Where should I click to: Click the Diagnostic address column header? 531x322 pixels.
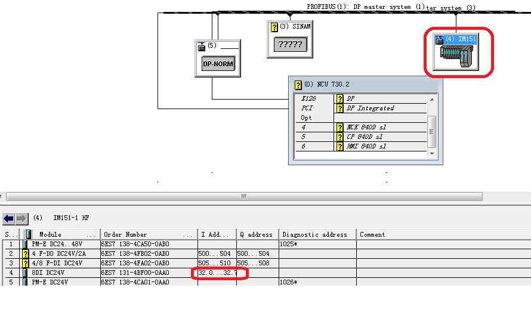pos(317,234)
